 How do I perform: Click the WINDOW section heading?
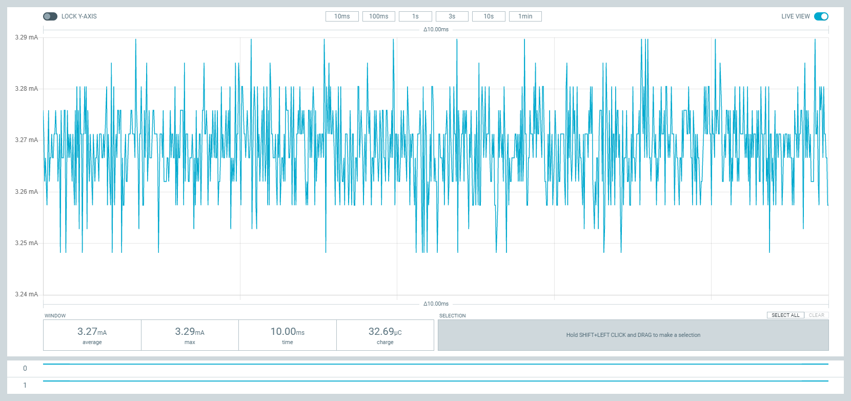point(55,316)
